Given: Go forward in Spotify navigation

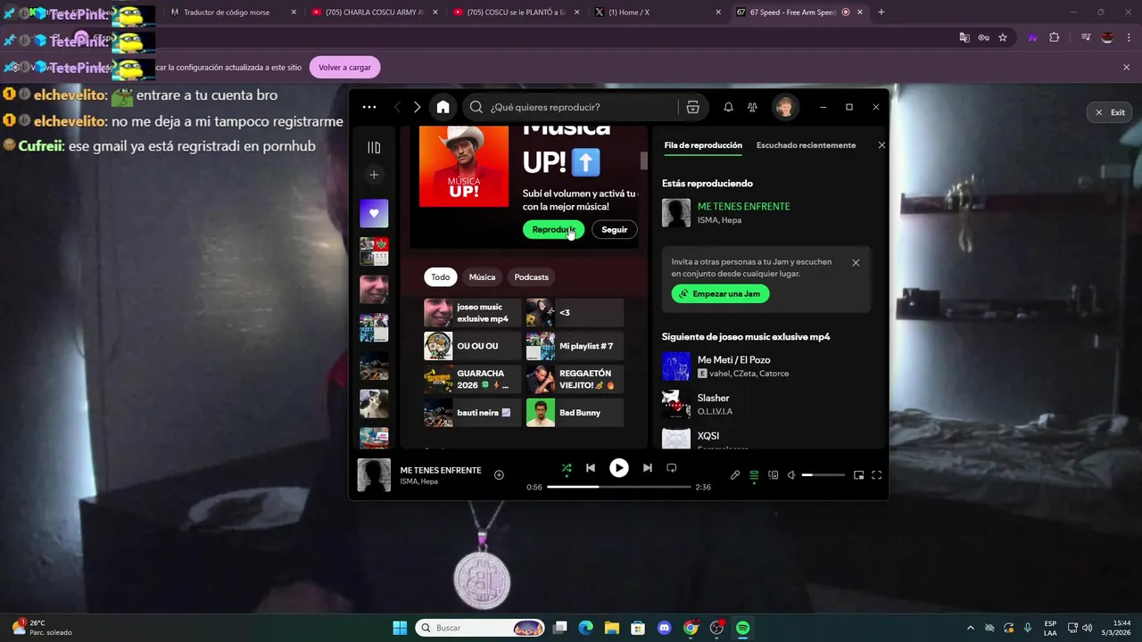Looking at the screenshot, I should pyautogui.click(x=417, y=107).
